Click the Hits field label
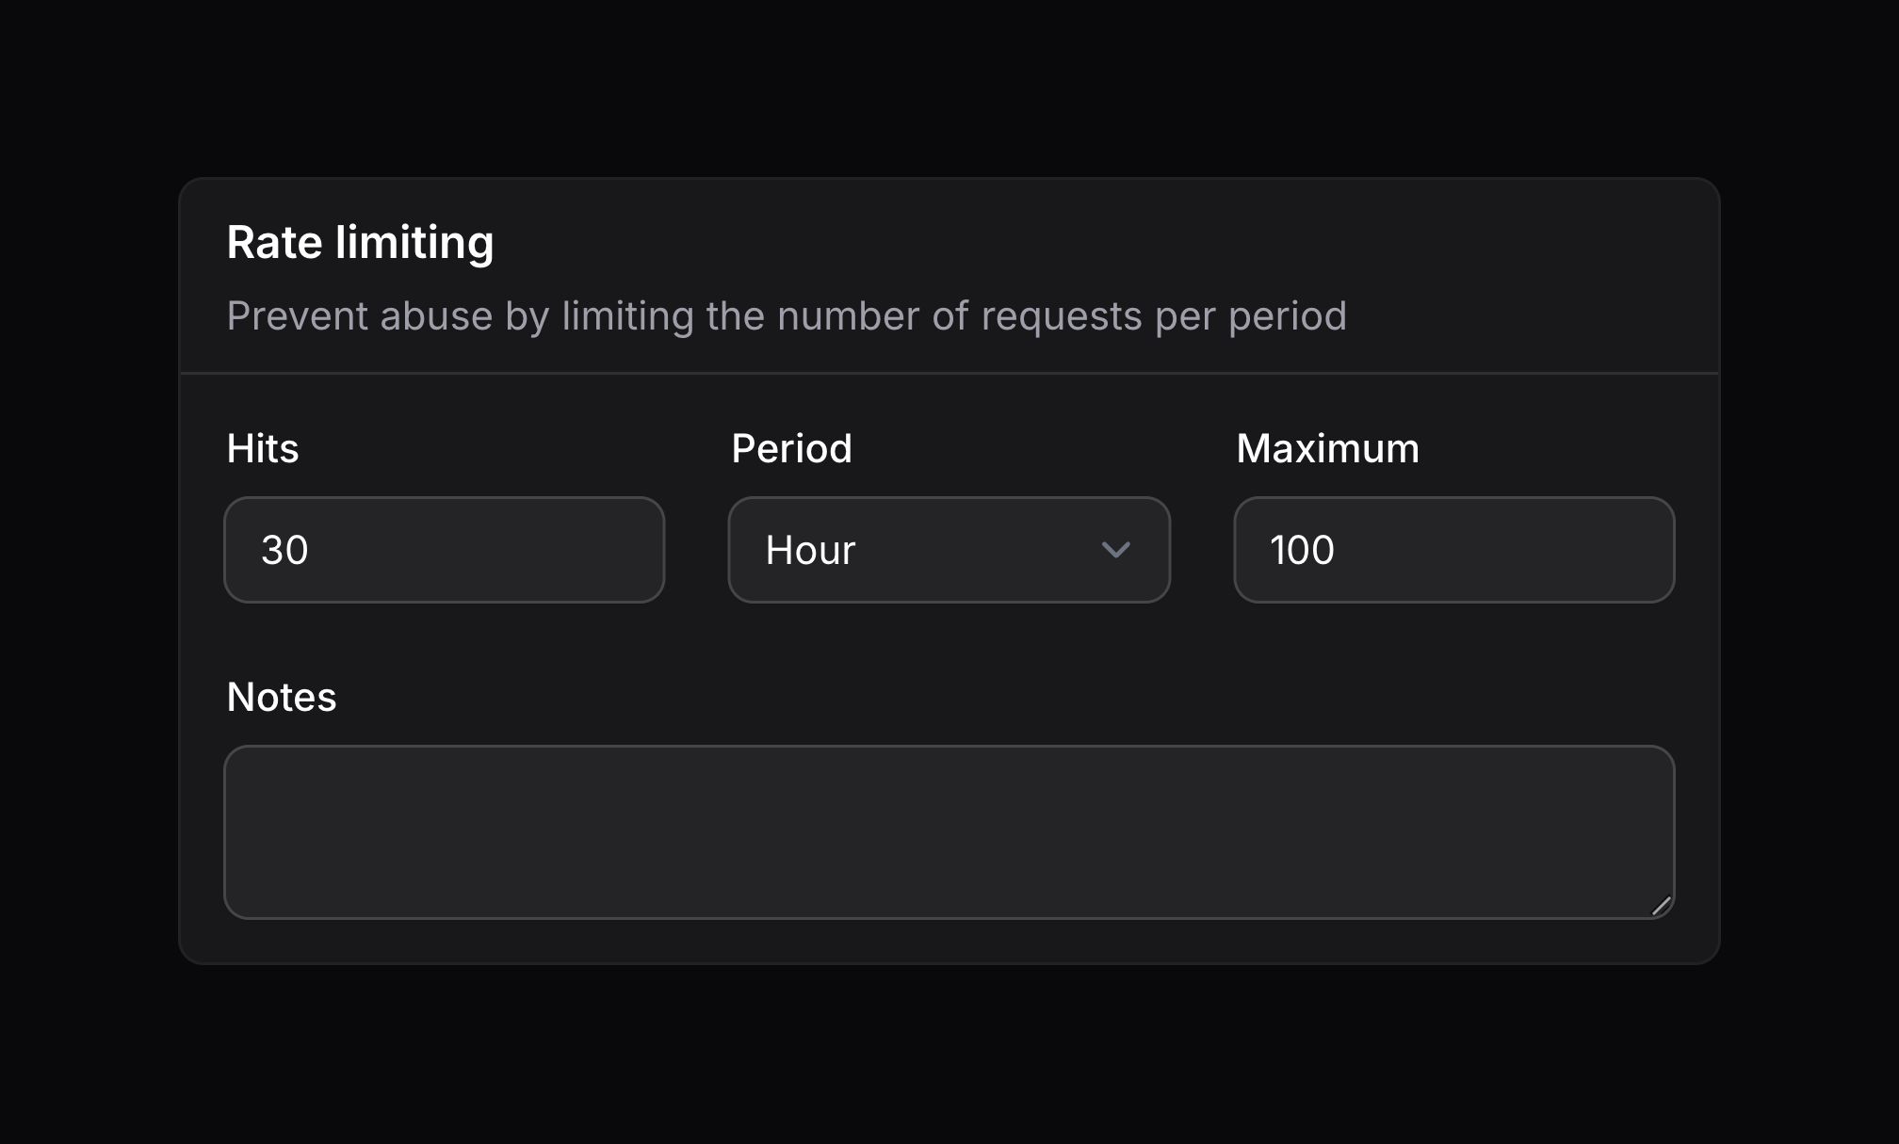This screenshot has height=1144, width=1899. 263,448
